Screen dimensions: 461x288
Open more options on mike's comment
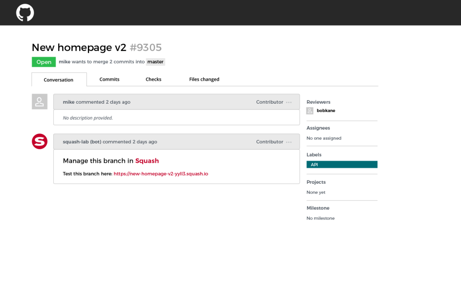pyautogui.click(x=289, y=102)
